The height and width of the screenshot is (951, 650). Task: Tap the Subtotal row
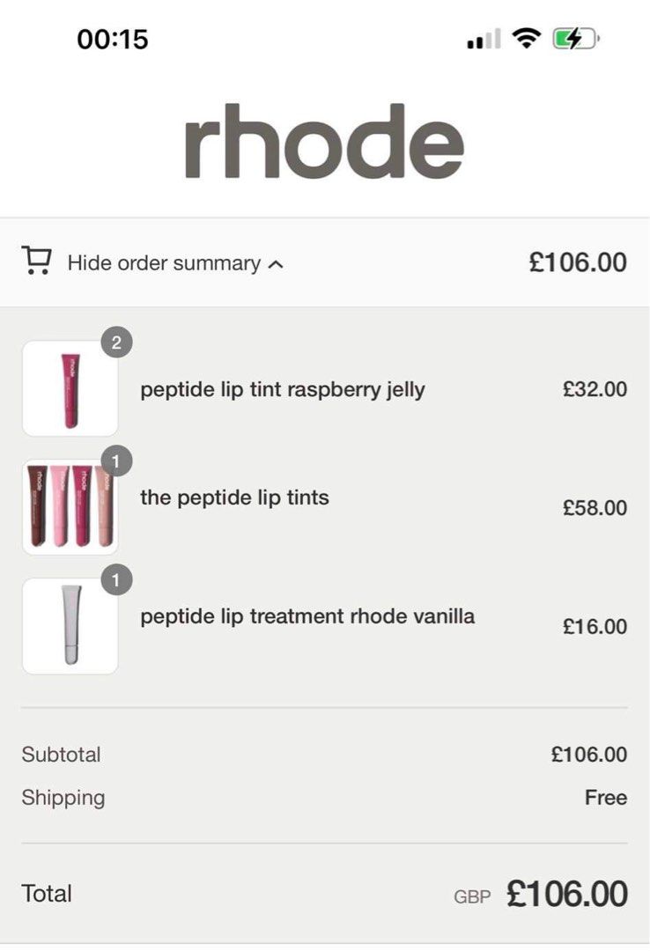point(62,755)
